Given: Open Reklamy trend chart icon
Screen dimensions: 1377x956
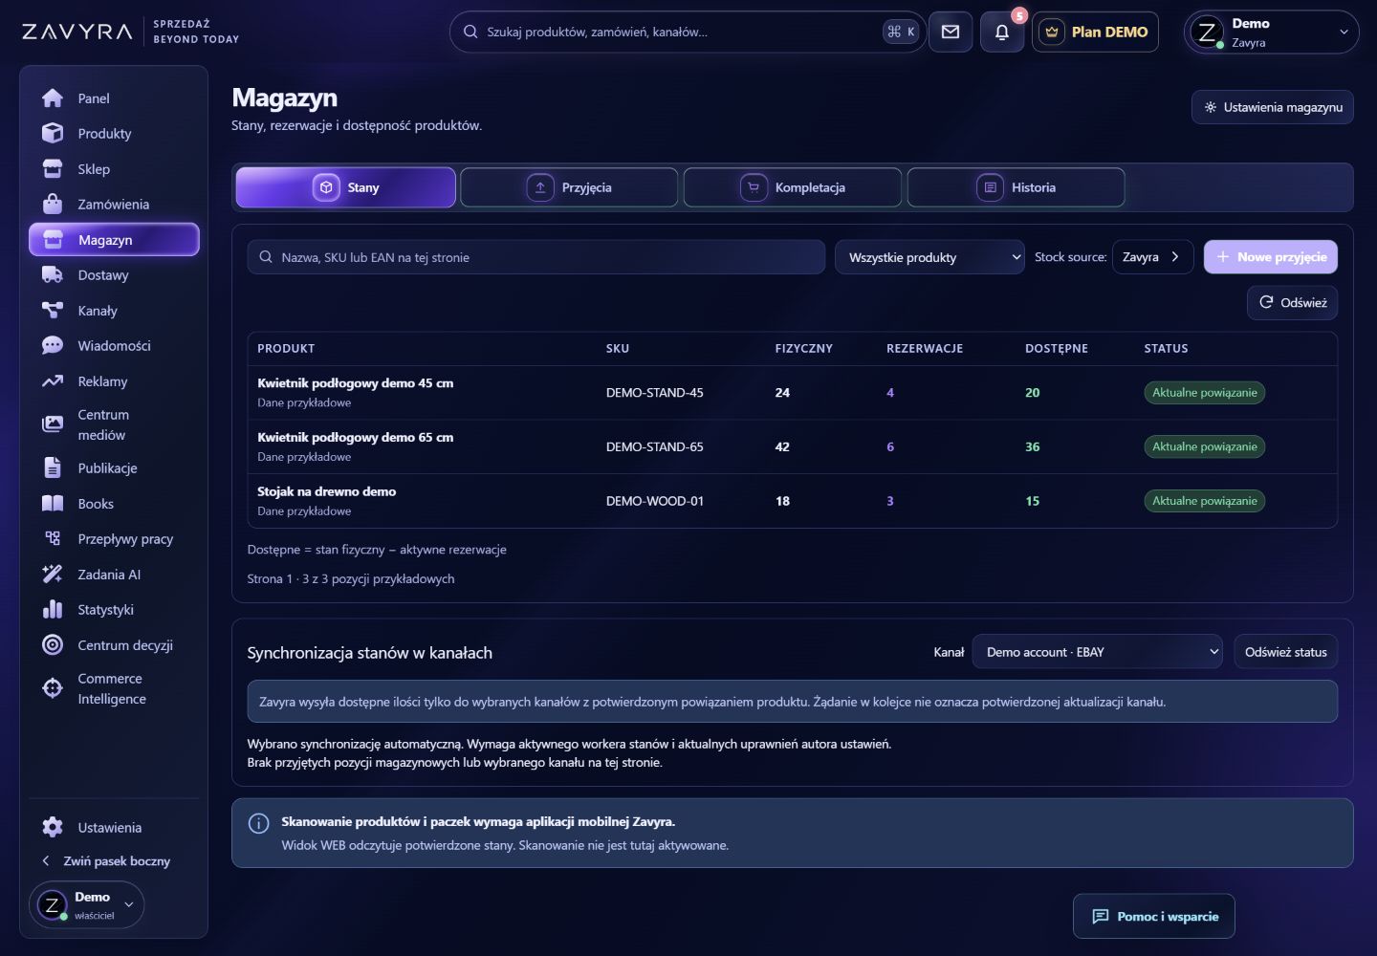Looking at the screenshot, I should coord(53,381).
